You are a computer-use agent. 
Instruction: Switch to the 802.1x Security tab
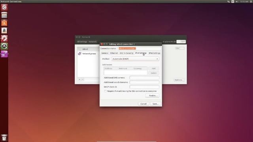126,53
